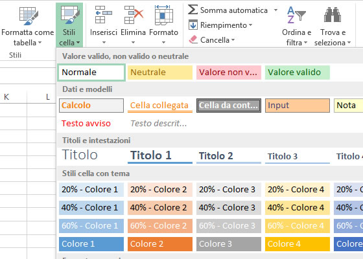Click the Ordina e filtra icon
This screenshot has width=363, height=259.
coord(297,15)
